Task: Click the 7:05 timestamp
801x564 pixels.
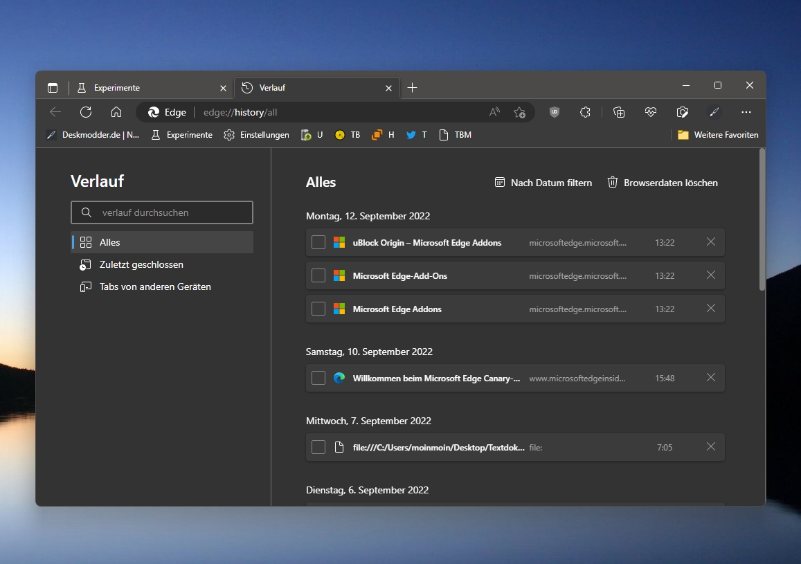Action: click(x=665, y=447)
